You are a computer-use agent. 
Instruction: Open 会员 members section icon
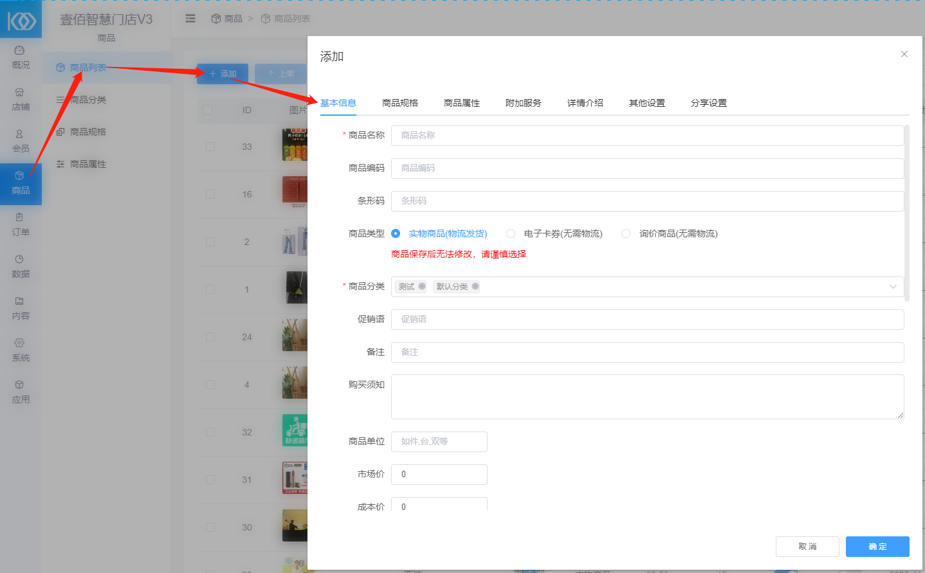click(x=21, y=134)
